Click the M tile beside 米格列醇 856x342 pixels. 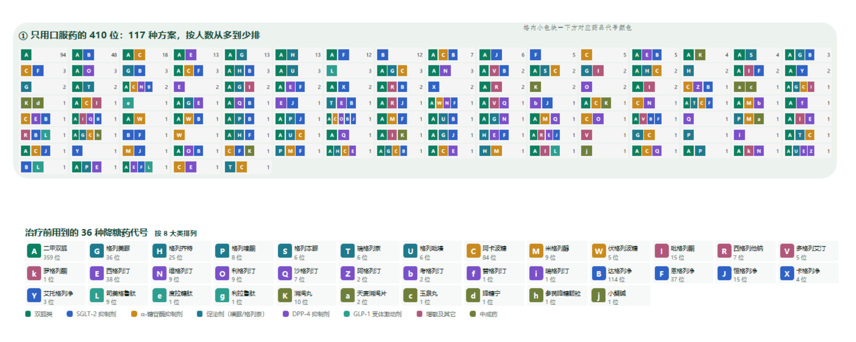coord(536,252)
